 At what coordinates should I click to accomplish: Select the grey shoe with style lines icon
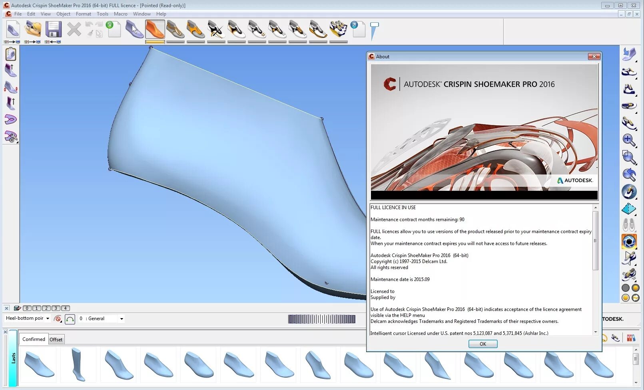(175, 29)
